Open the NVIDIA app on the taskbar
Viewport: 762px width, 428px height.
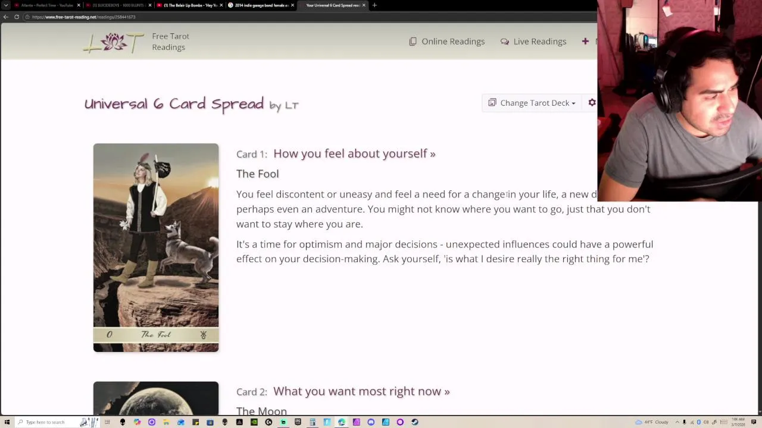254,422
